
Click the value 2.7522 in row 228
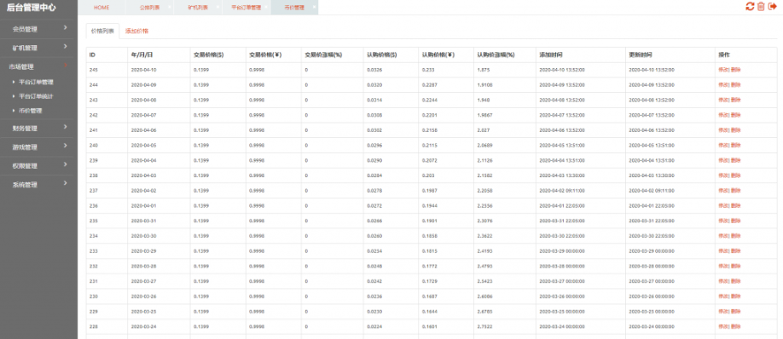coord(484,326)
